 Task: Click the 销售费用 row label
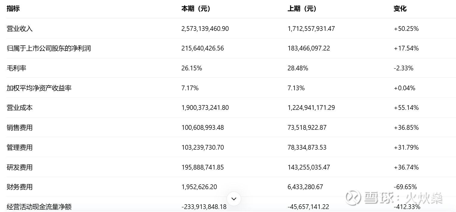click(20, 127)
